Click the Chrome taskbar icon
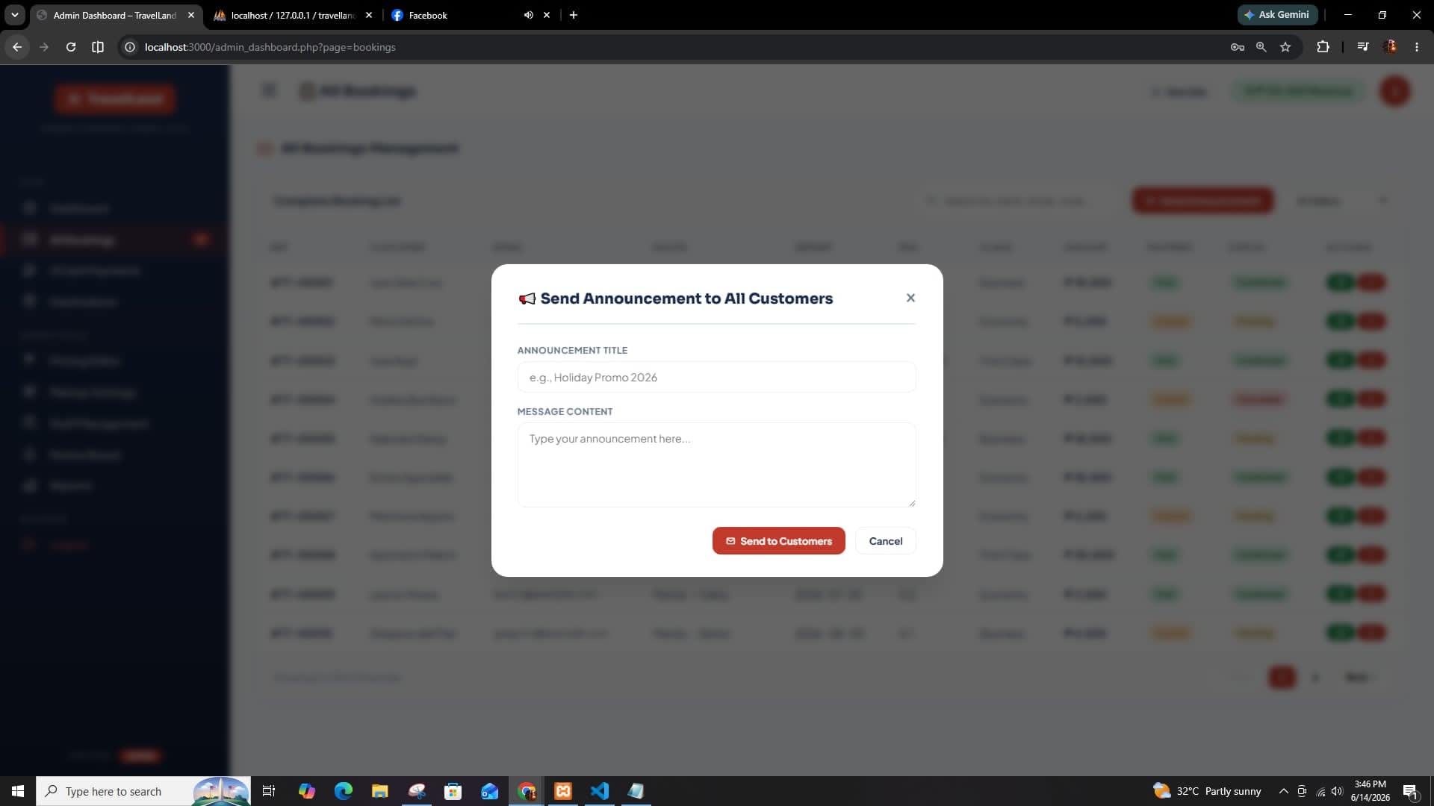Image resolution: width=1434 pixels, height=806 pixels. pos(527,791)
